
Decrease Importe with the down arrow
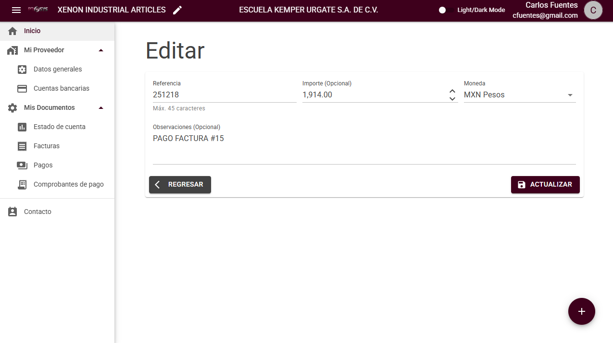452,99
